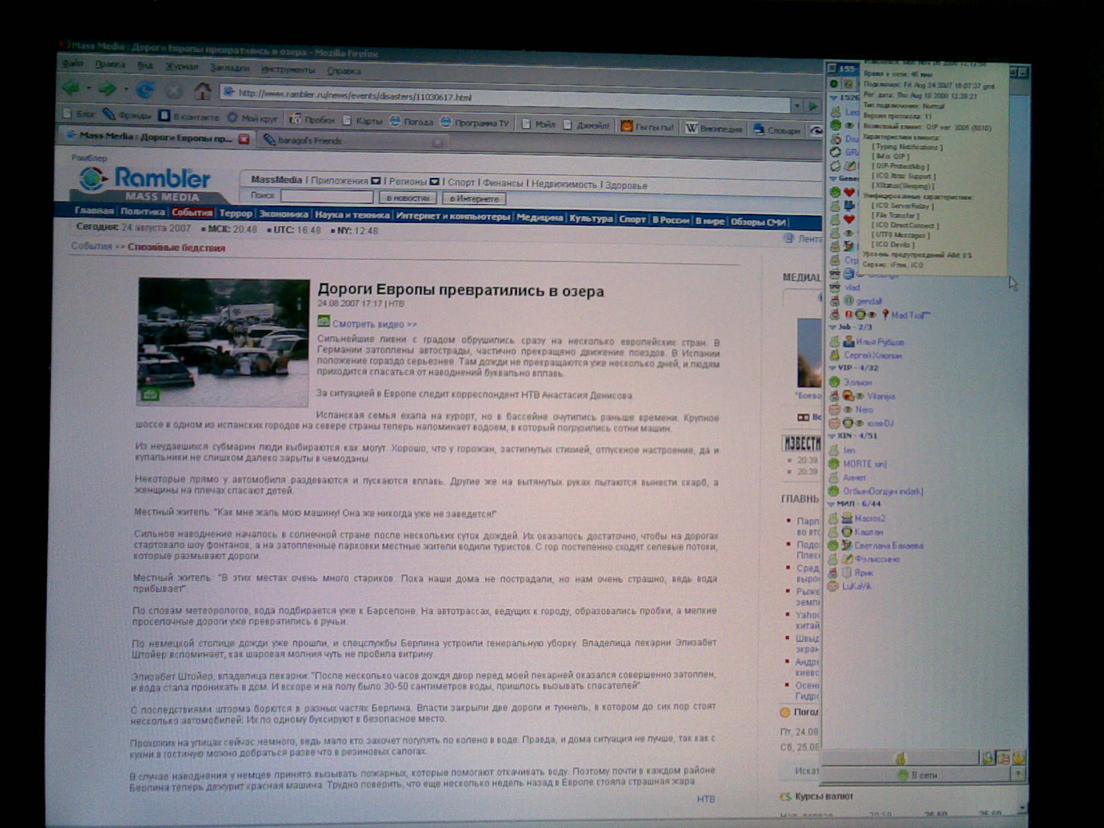Click the в Интернете search button
The width and height of the screenshot is (1104, 828).
coord(474,199)
